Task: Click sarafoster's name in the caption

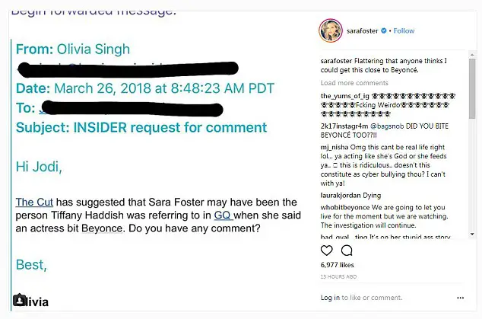Action: tap(339, 61)
